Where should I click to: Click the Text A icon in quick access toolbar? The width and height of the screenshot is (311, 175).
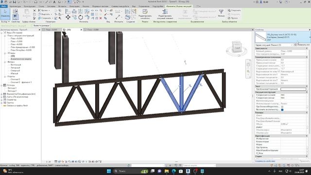(x=54, y=2)
